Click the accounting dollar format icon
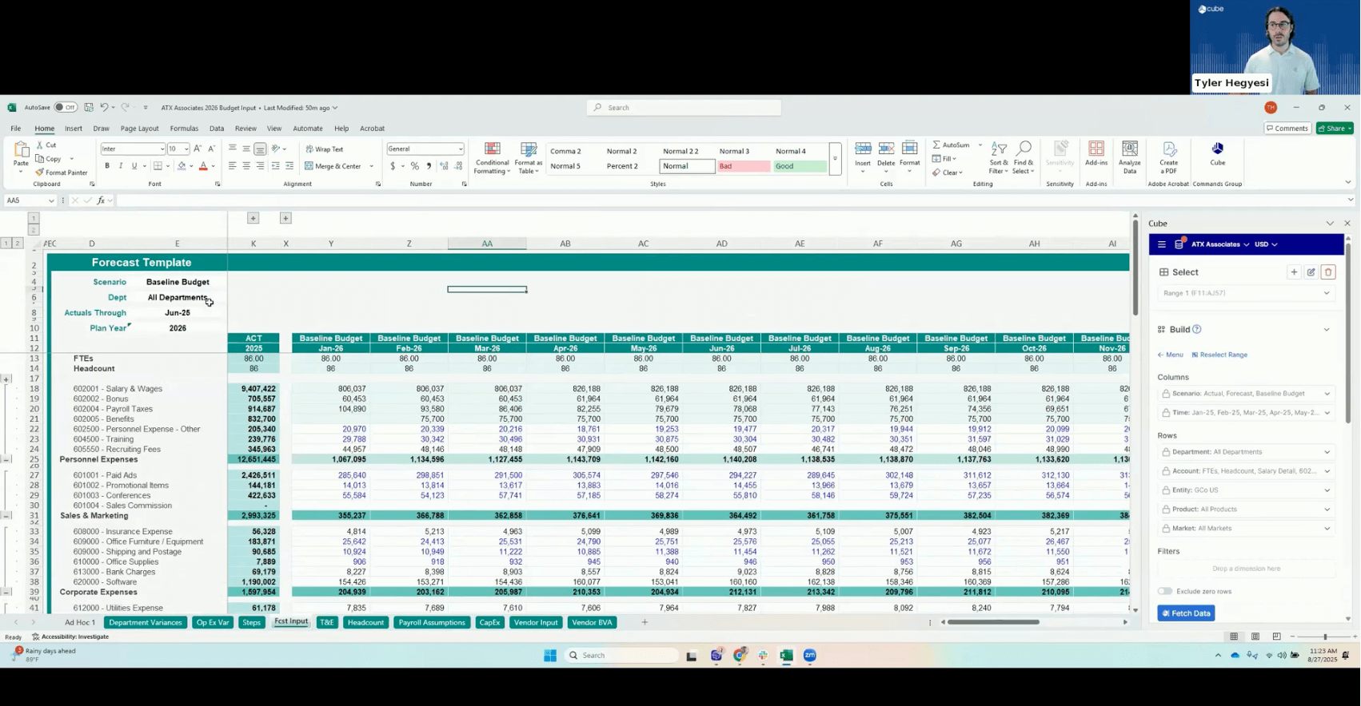This screenshot has width=1361, height=706. 393,166
